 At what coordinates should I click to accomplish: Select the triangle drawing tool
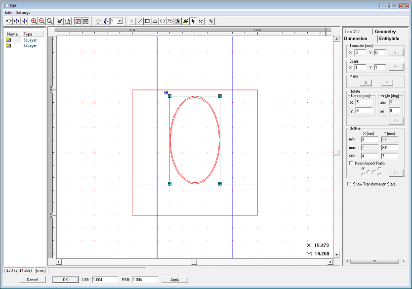tap(155, 21)
